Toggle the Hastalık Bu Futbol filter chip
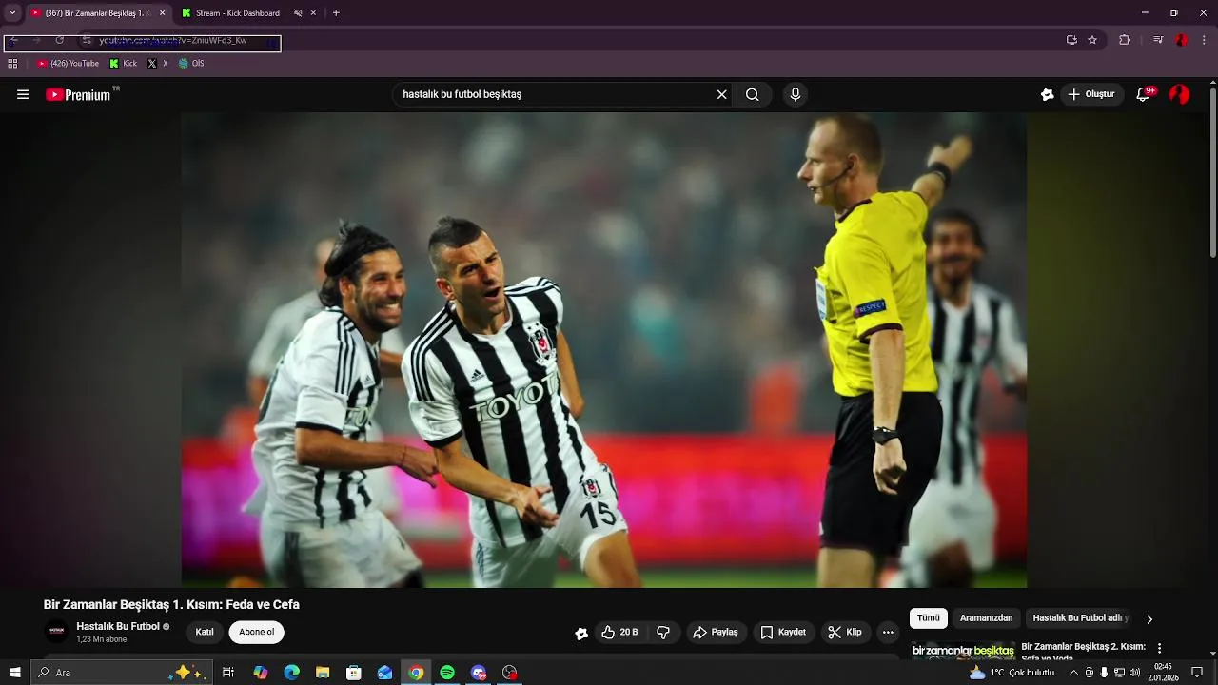Screen dimensions: 1218x685 tap(1080, 618)
